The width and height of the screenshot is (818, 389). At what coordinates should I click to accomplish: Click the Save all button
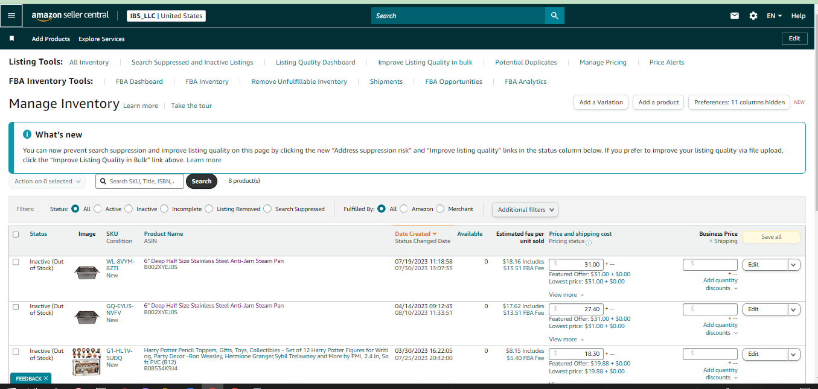(x=772, y=237)
